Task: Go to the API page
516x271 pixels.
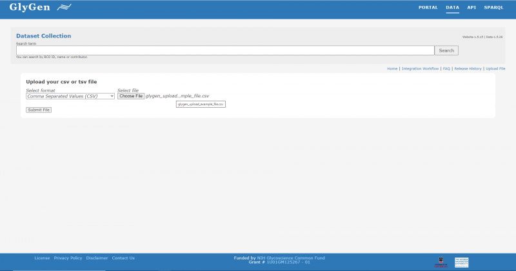Action: (x=471, y=8)
